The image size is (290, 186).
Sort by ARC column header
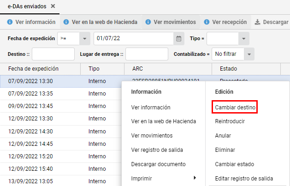(x=168, y=69)
